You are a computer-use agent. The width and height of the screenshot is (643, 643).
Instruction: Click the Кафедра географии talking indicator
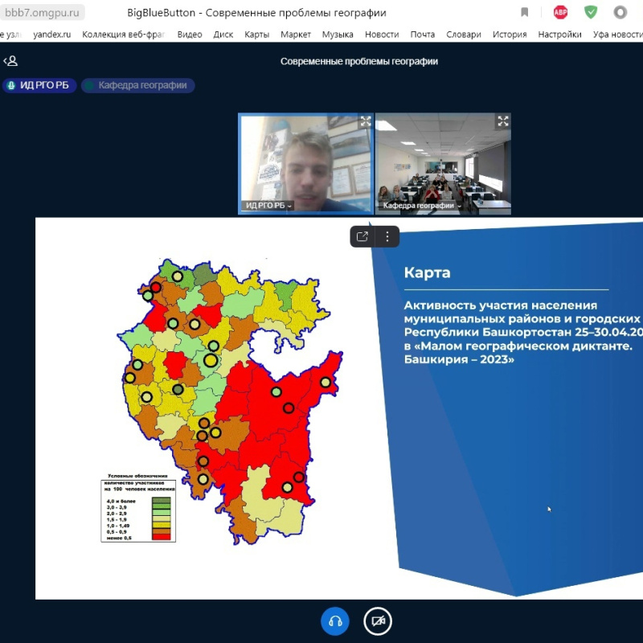click(137, 85)
